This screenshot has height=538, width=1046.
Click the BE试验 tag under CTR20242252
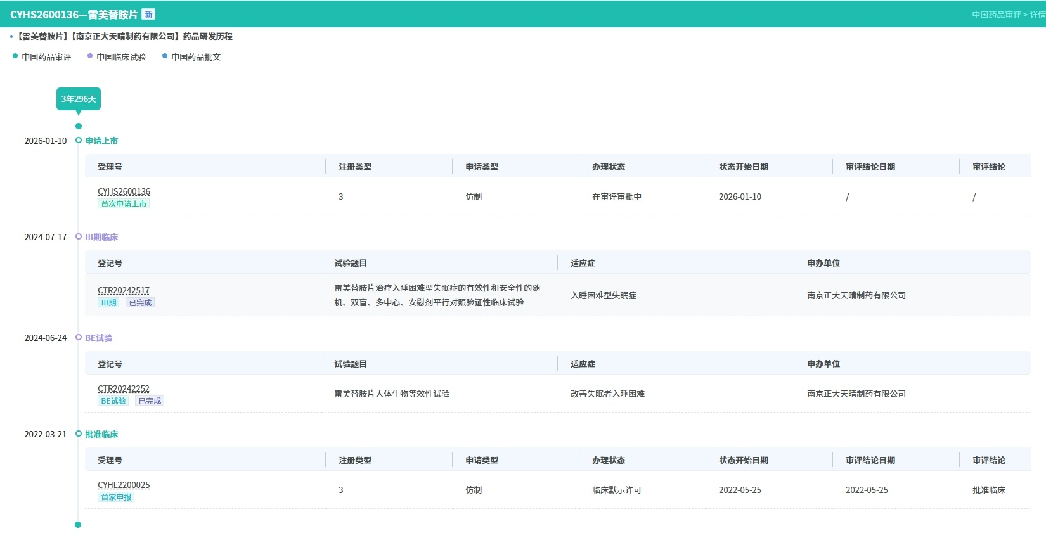[113, 401]
